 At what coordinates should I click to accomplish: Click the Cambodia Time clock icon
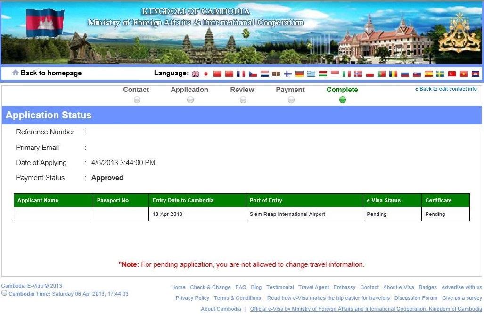(x=4, y=293)
